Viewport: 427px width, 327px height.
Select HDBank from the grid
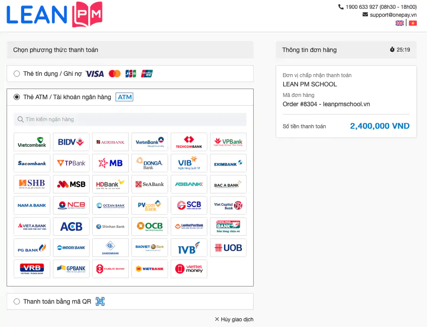[x=110, y=185]
